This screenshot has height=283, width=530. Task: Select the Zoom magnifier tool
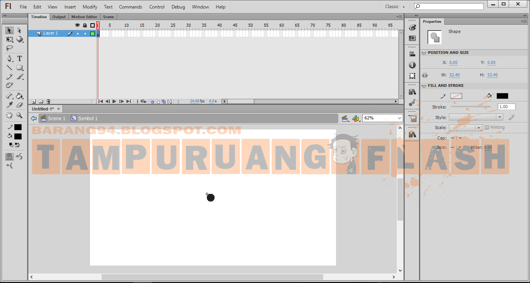pyautogui.click(x=19, y=116)
